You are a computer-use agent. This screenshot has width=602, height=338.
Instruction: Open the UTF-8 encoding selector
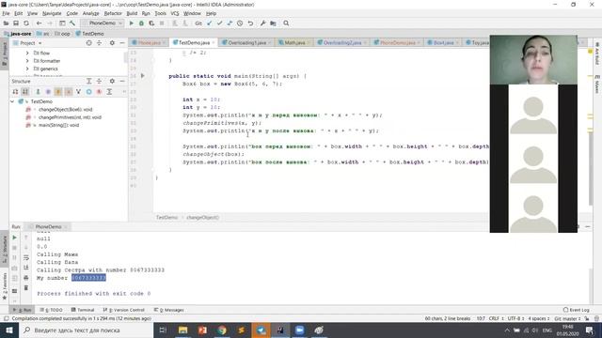point(515,318)
